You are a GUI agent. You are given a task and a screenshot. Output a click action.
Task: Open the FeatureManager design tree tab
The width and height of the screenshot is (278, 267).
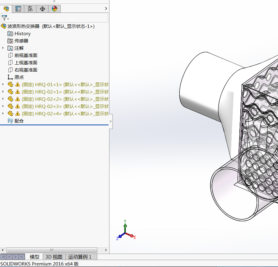[6, 9]
